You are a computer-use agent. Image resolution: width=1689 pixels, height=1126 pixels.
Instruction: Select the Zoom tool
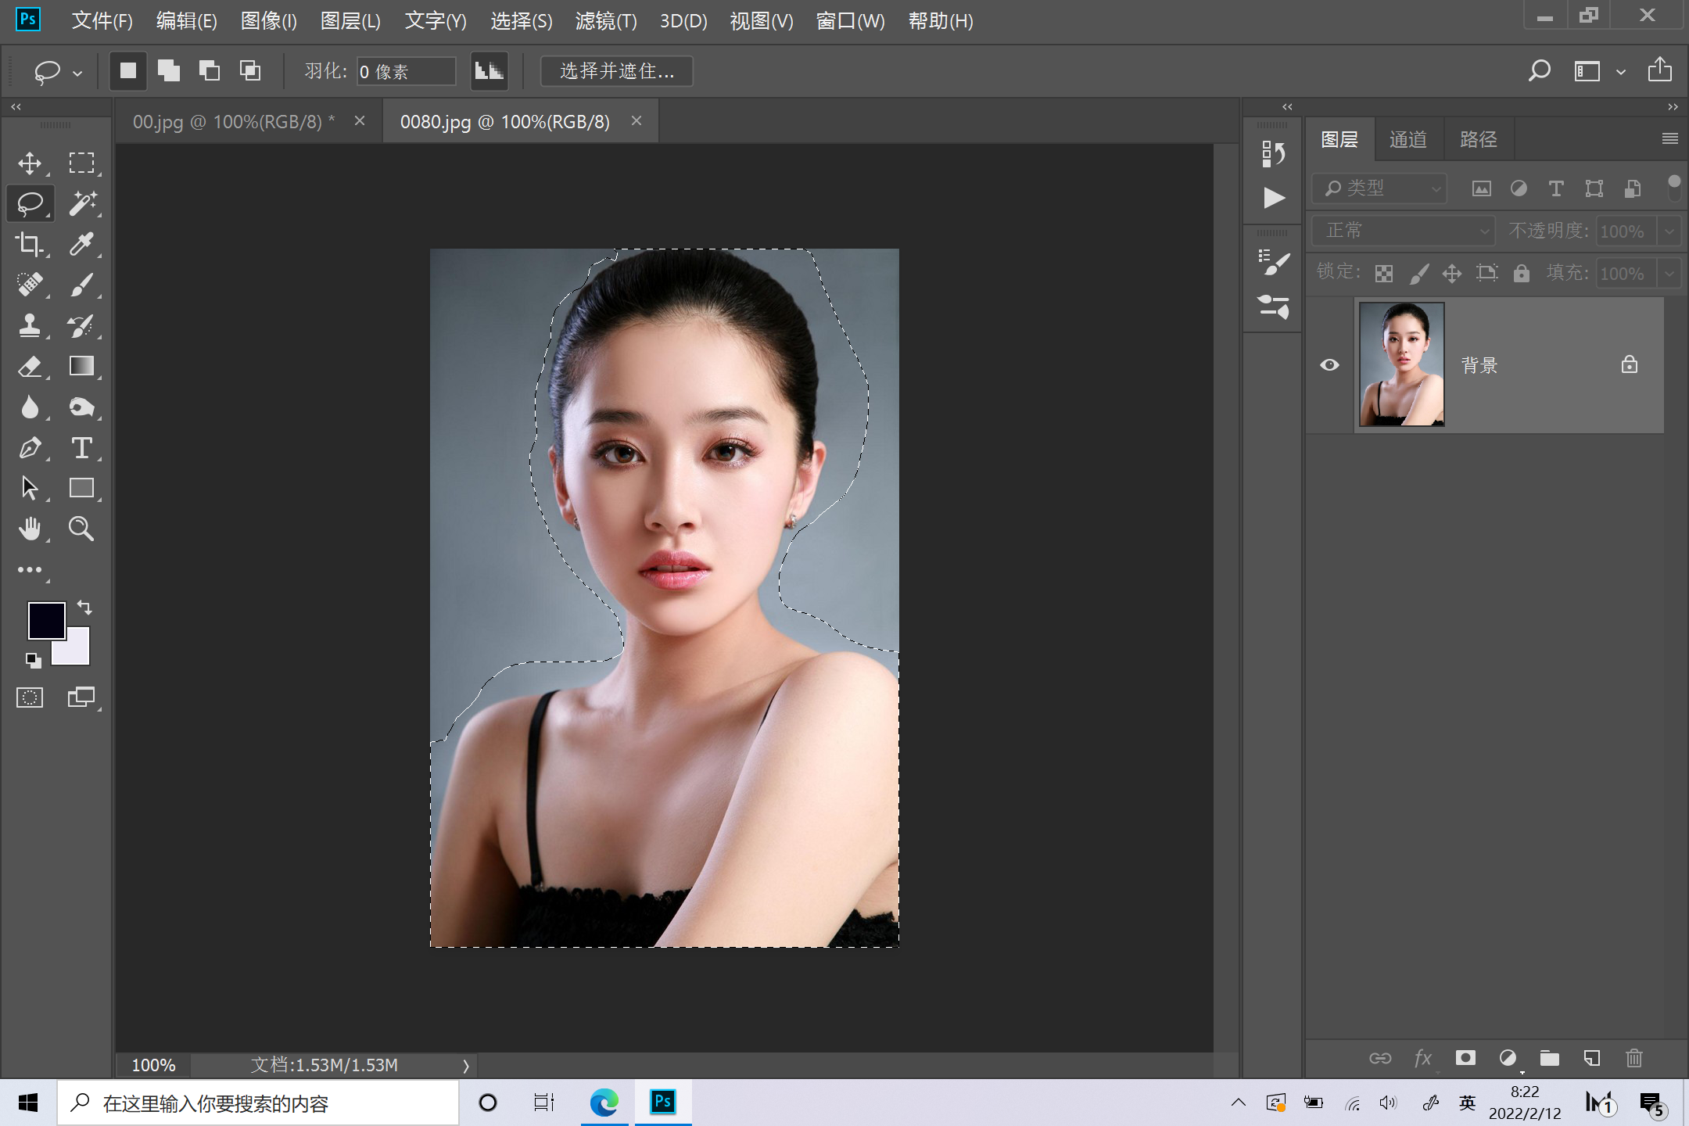coord(81,529)
